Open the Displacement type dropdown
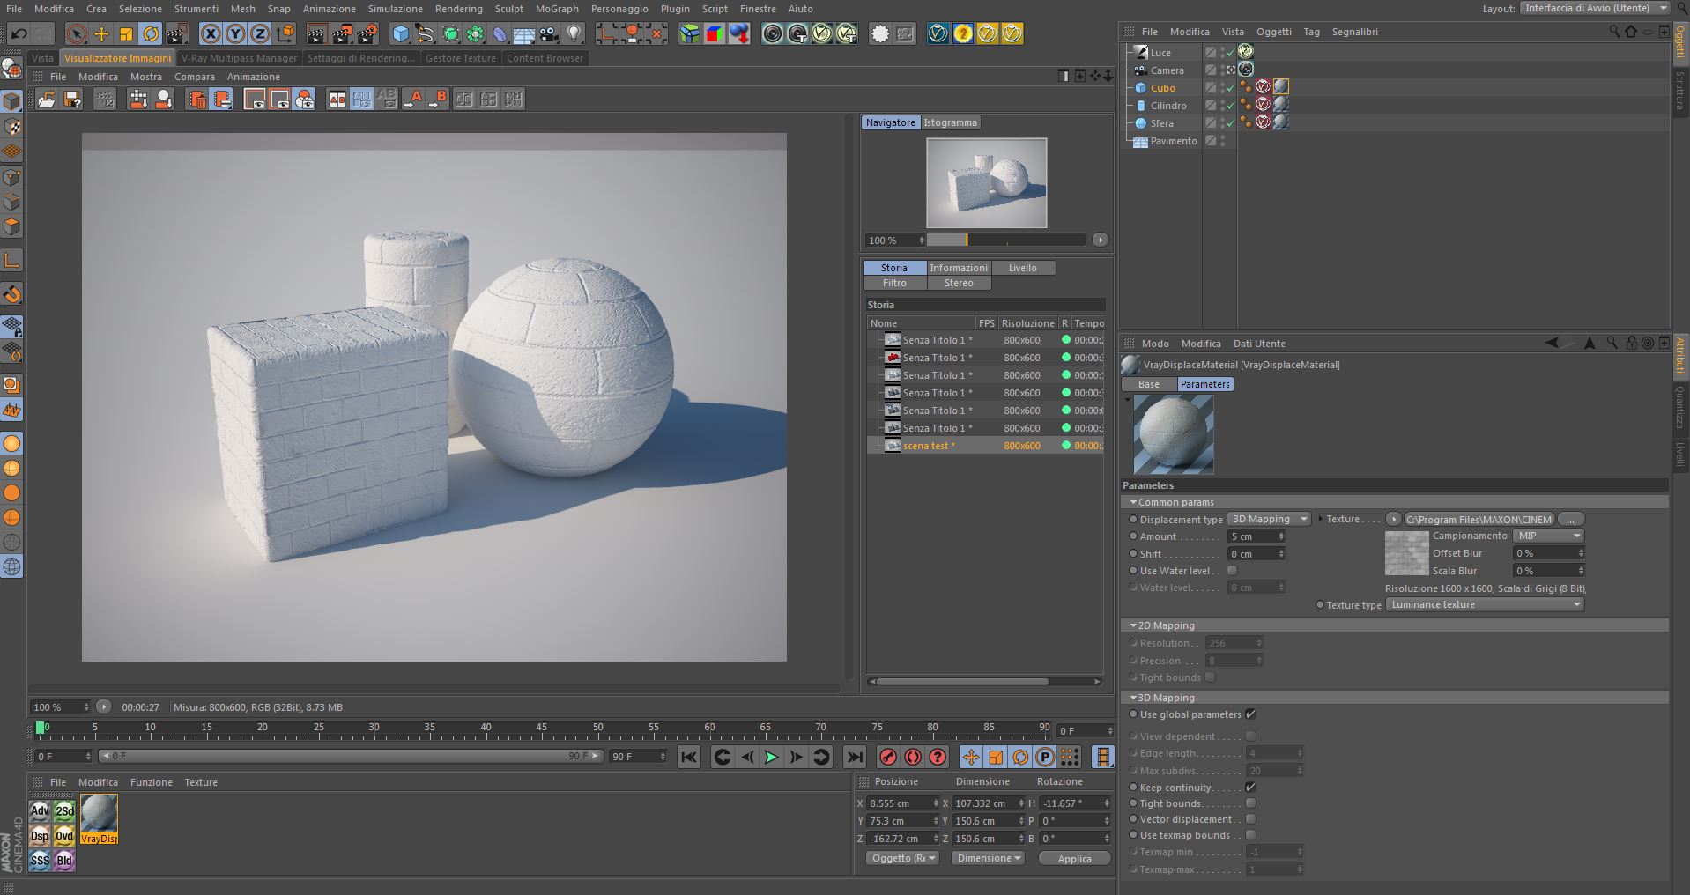Image resolution: width=1690 pixels, height=895 pixels. coord(1268,519)
